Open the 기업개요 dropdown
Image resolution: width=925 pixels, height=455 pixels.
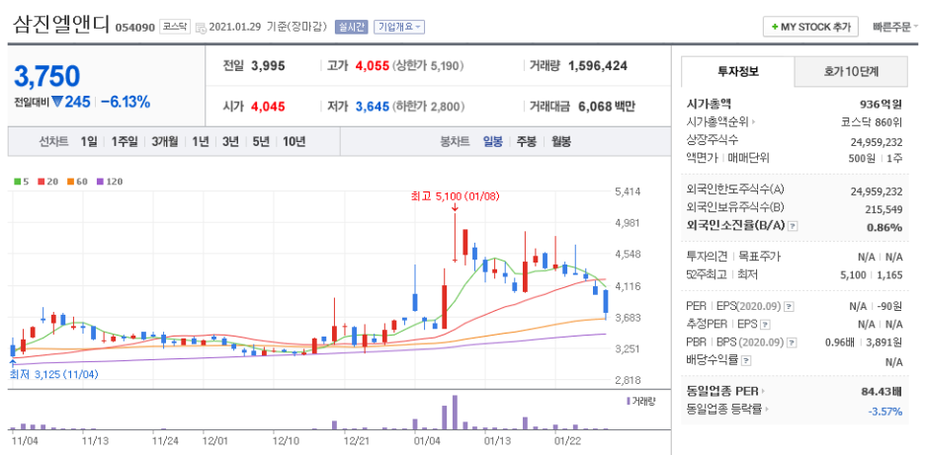click(399, 27)
